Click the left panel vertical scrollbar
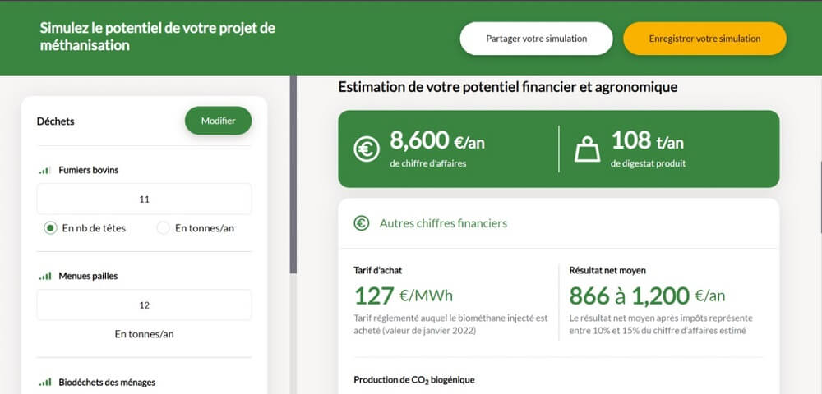Image resolution: width=822 pixels, height=394 pixels. point(293,174)
